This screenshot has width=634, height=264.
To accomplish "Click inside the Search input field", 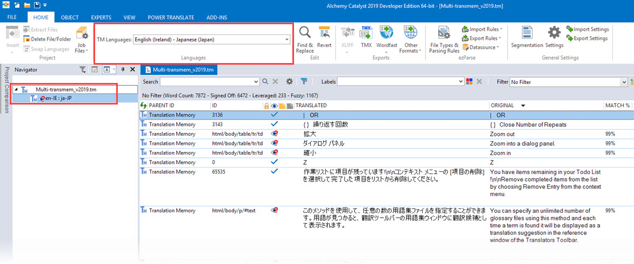I will pyautogui.click(x=206, y=82).
